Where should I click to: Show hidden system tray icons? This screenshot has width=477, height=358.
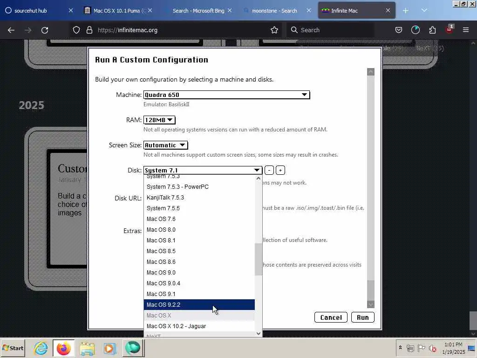click(x=400, y=348)
